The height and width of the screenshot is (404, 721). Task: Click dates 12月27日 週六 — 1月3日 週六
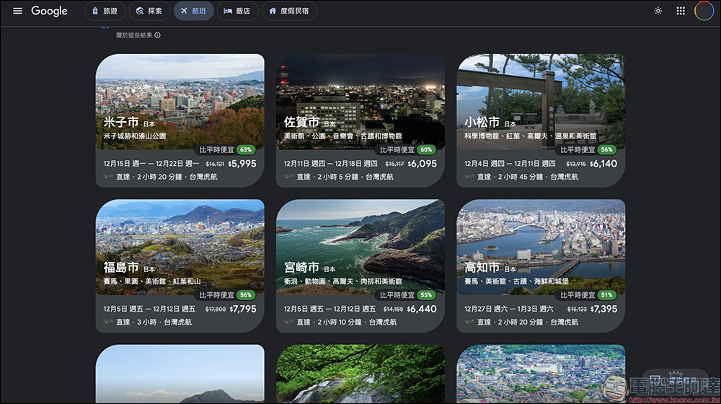point(508,309)
